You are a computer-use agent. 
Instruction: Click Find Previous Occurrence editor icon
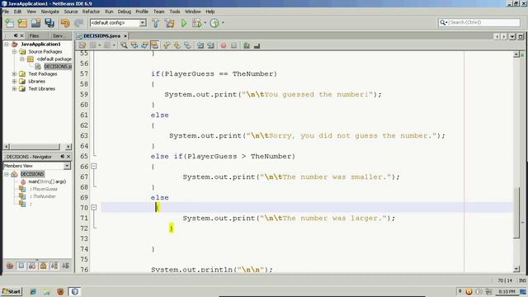coord(134,45)
